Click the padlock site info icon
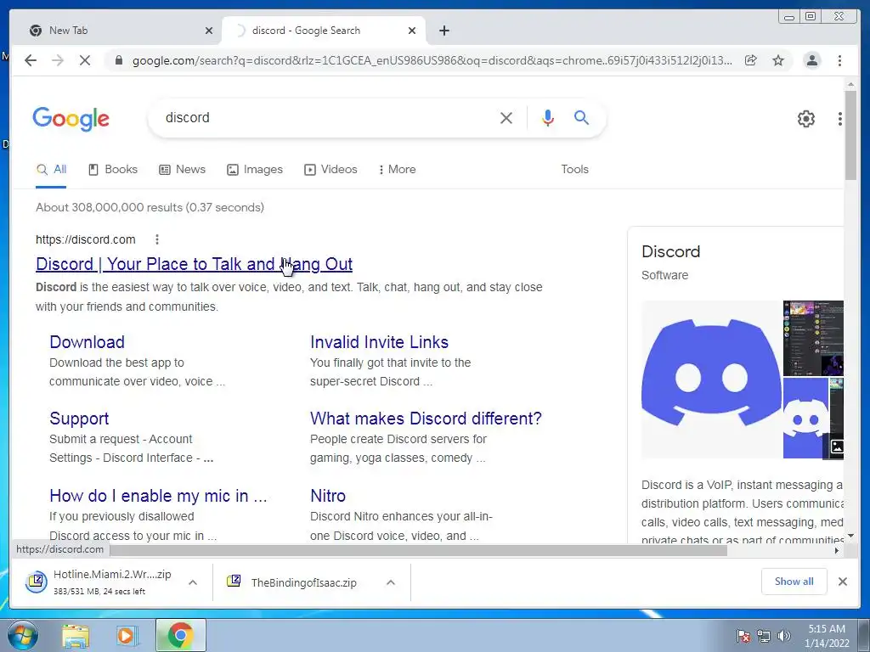Screen dimensions: 870x652 (x=118, y=60)
